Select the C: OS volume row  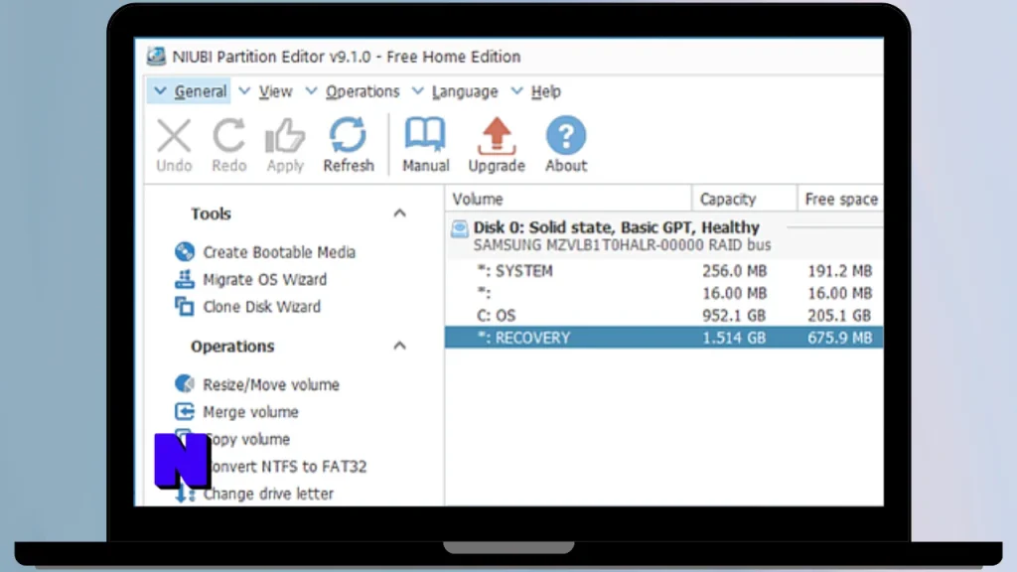coord(664,315)
